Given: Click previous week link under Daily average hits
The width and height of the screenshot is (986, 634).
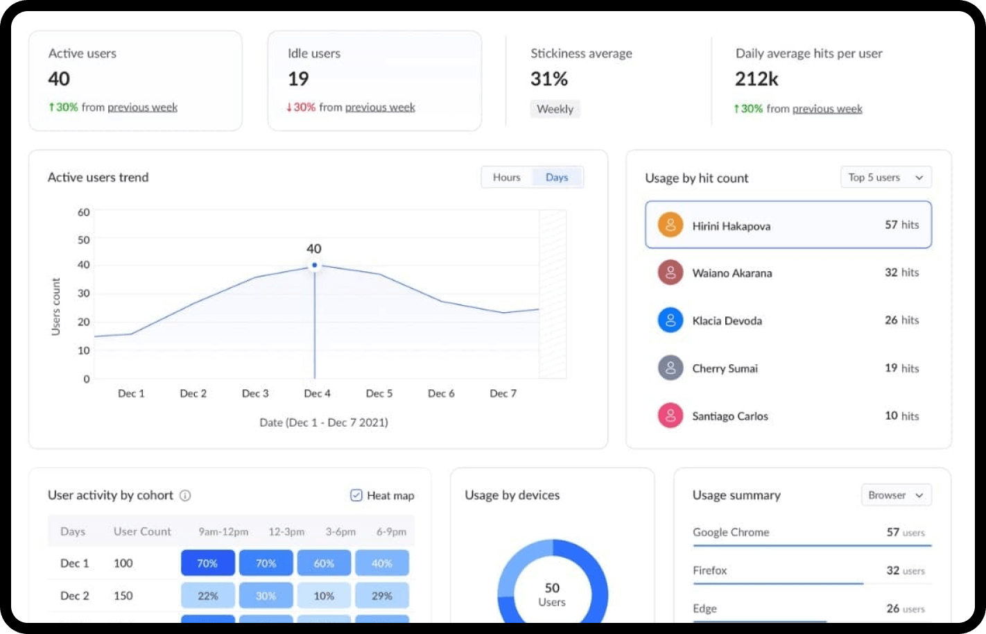Looking at the screenshot, I should point(827,109).
